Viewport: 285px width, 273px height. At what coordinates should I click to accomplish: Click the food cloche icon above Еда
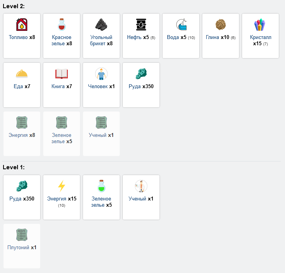click(x=22, y=74)
